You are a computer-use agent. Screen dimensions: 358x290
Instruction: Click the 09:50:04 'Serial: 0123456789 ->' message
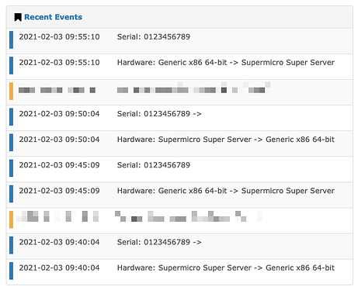coord(159,114)
